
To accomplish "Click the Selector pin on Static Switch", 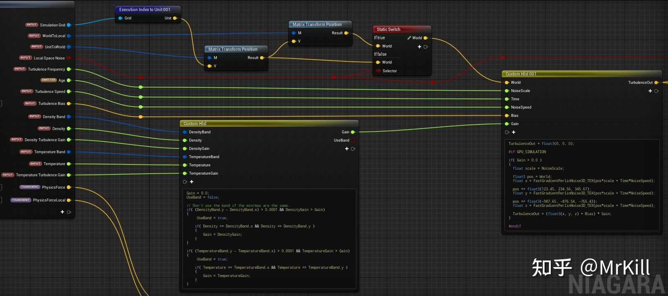I will [378, 71].
